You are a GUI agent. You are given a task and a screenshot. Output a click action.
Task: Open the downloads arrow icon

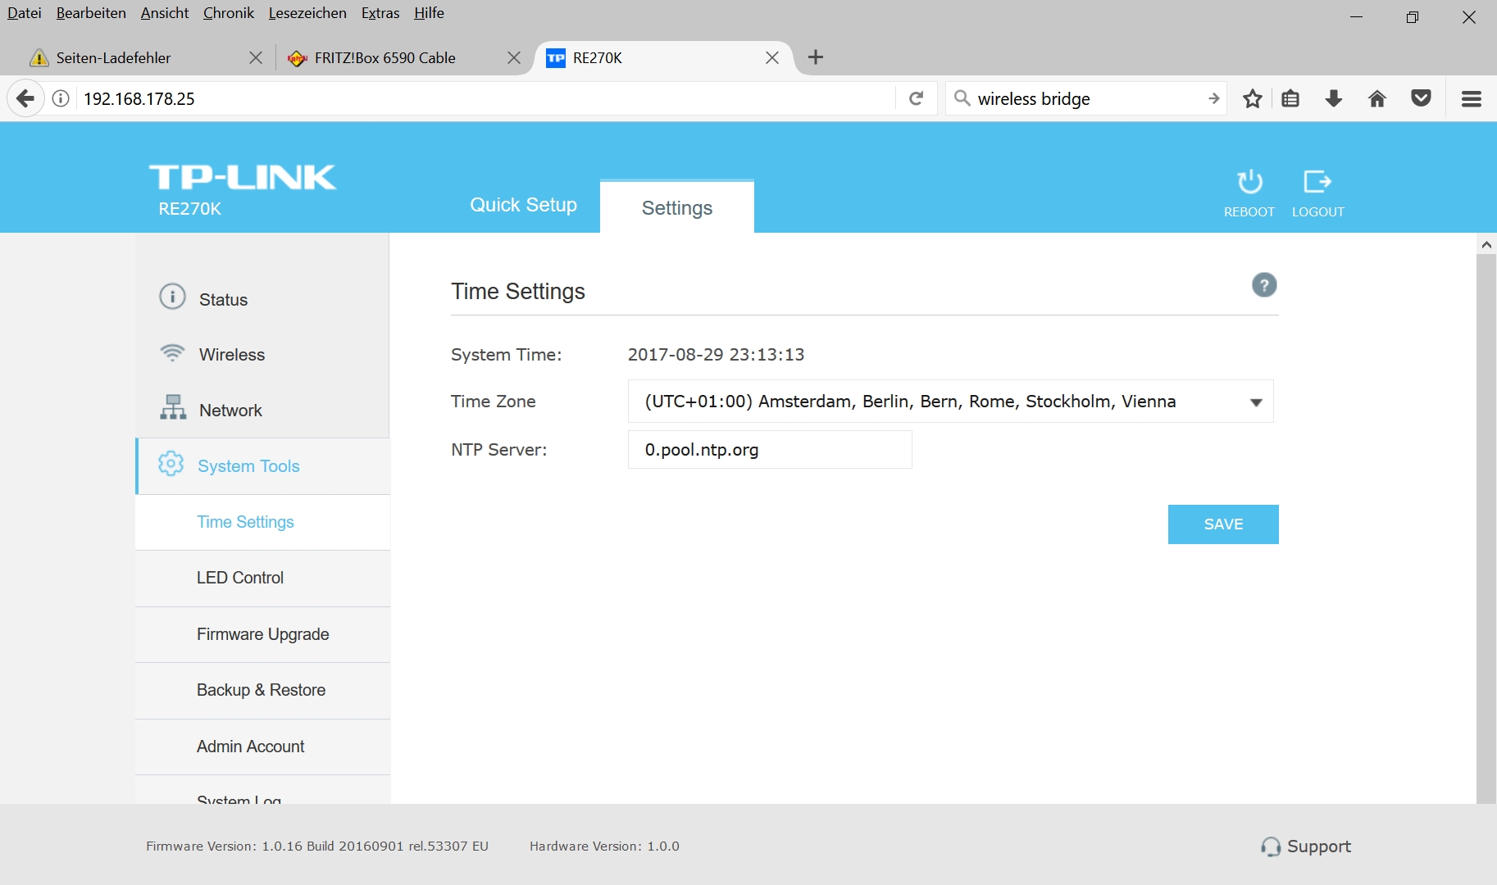(x=1334, y=99)
